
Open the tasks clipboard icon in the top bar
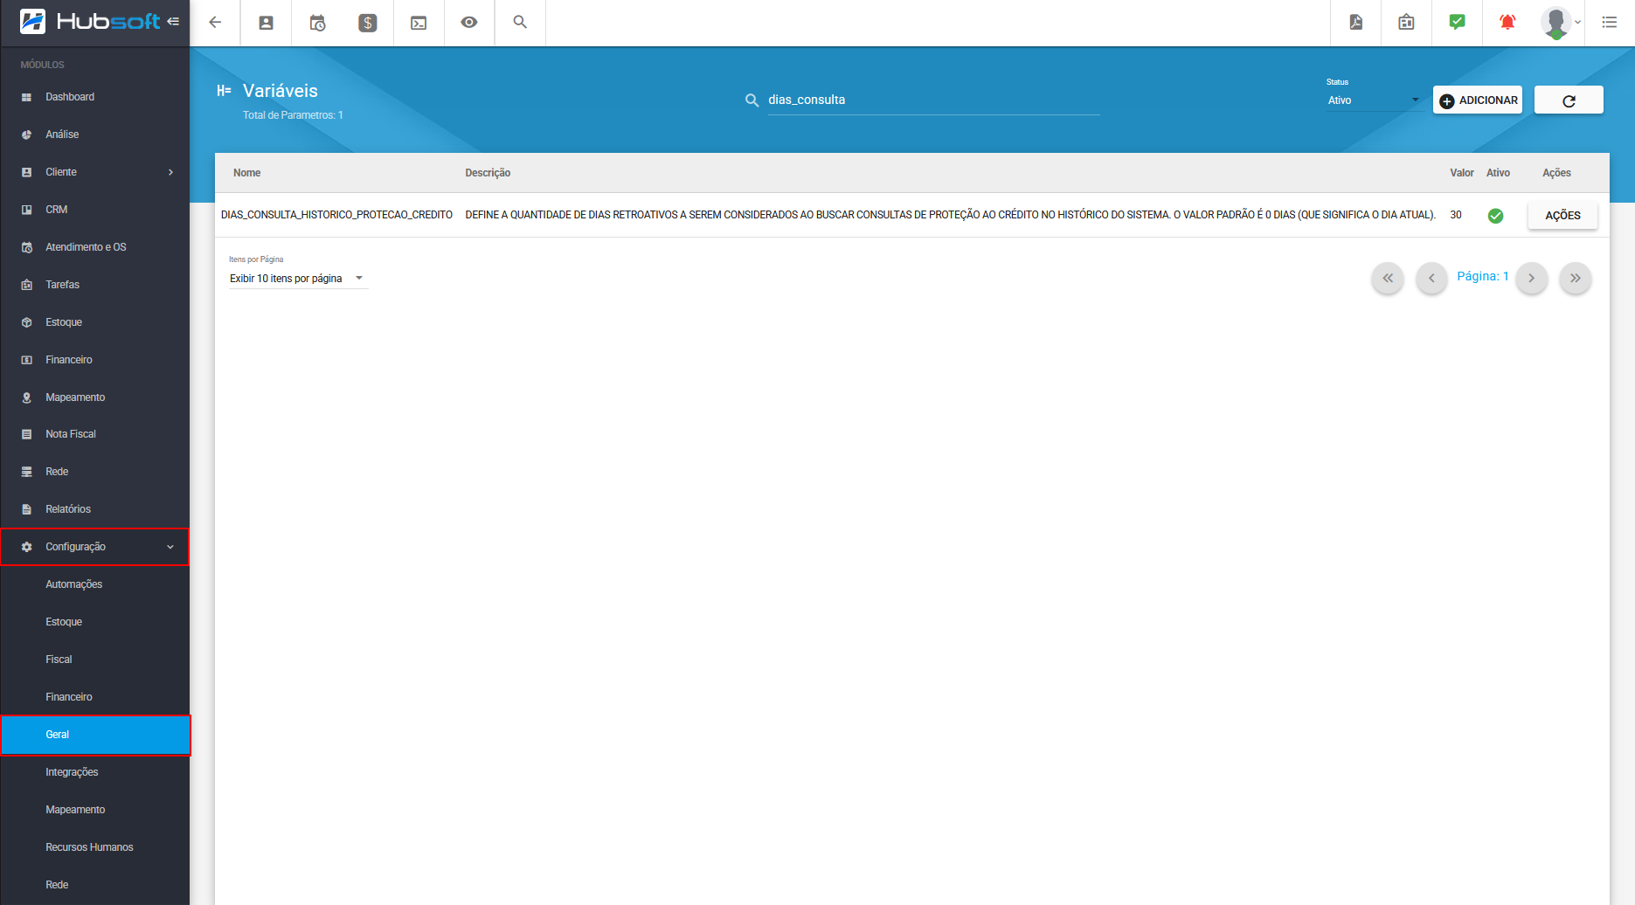coord(1406,23)
